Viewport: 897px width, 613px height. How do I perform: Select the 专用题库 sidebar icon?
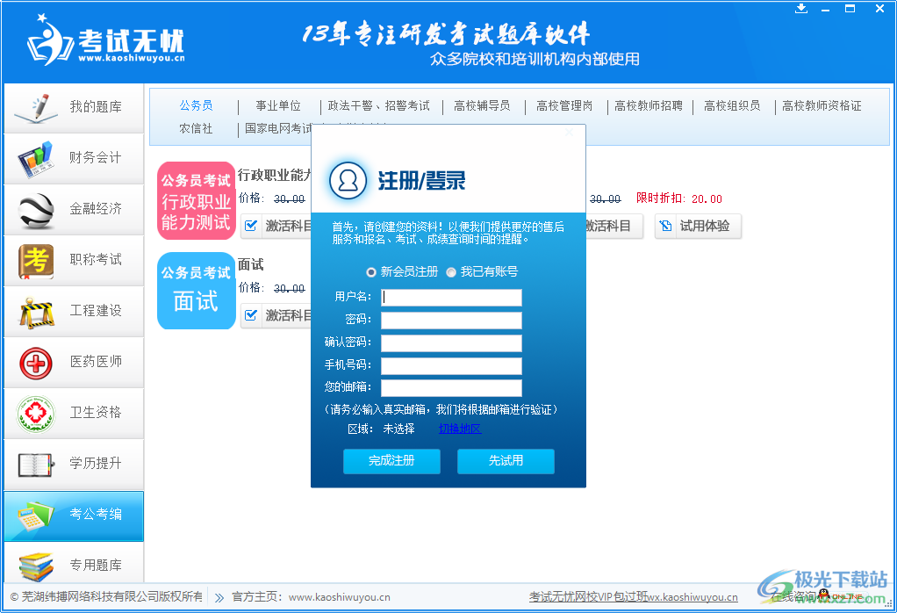coord(35,566)
